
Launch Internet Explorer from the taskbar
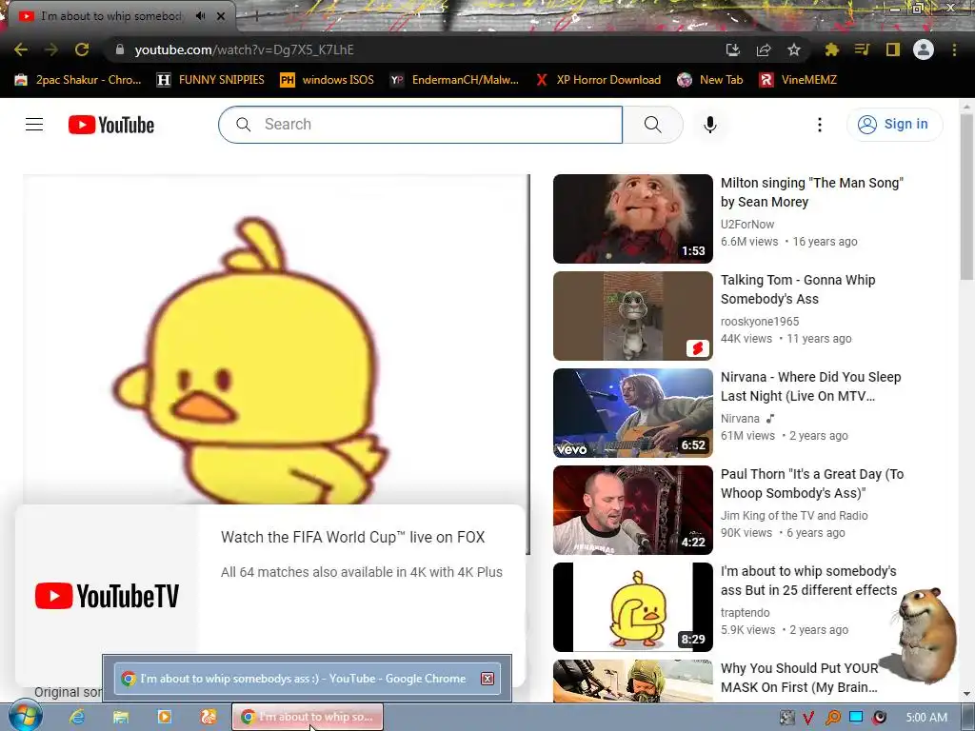click(x=76, y=717)
